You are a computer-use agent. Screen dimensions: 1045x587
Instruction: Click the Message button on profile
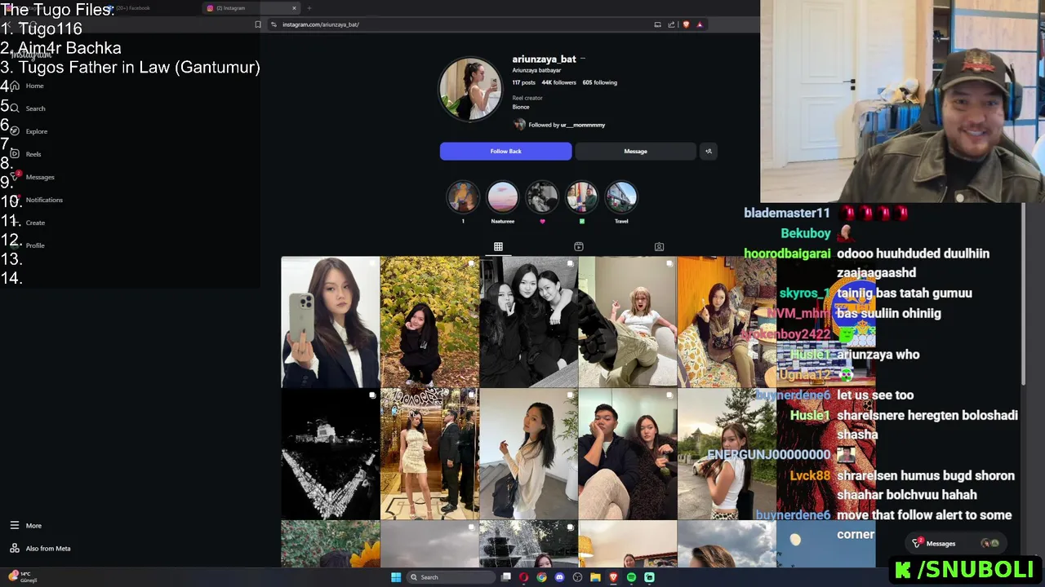[x=635, y=151]
